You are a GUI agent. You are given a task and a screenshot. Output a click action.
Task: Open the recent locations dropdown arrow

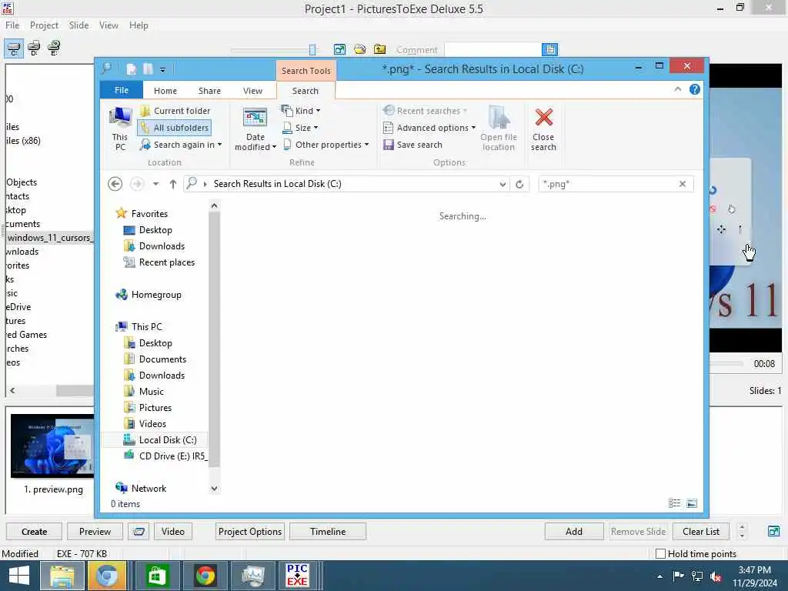155,184
